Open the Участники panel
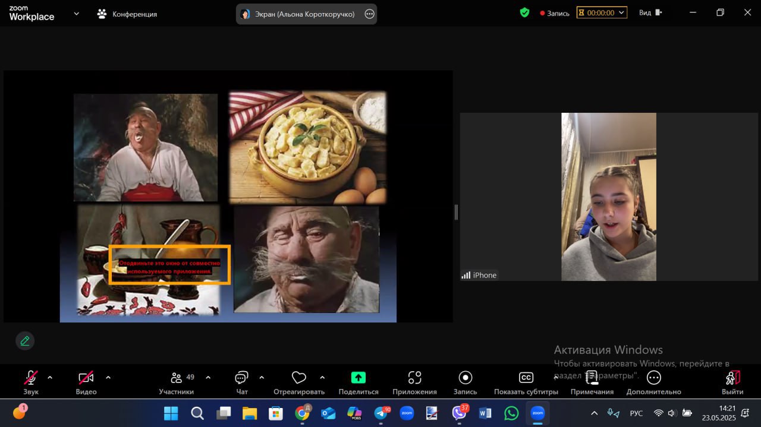 [x=177, y=382]
